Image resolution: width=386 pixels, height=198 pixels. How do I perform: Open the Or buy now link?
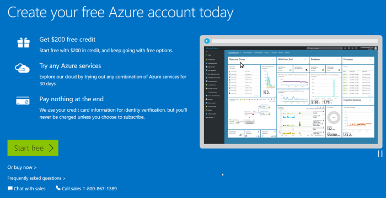(22, 167)
